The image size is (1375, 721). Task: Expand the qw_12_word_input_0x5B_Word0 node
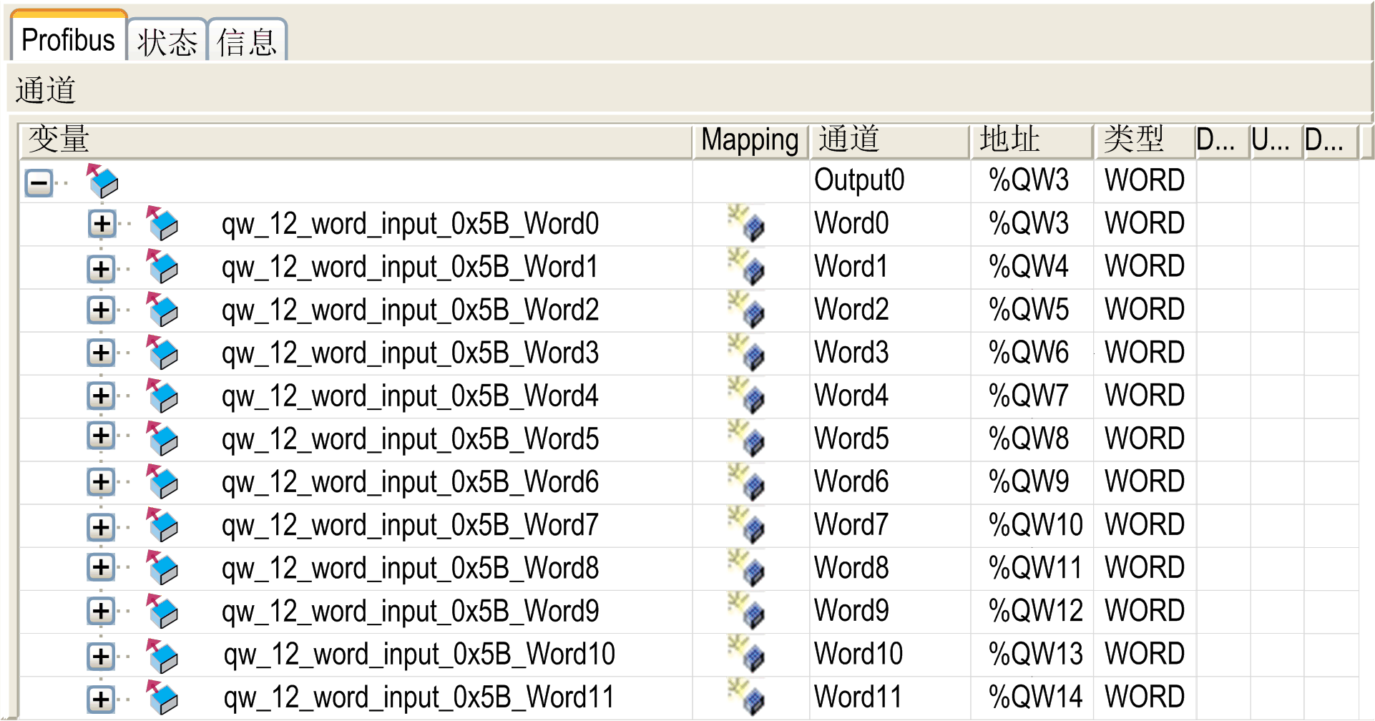click(102, 224)
